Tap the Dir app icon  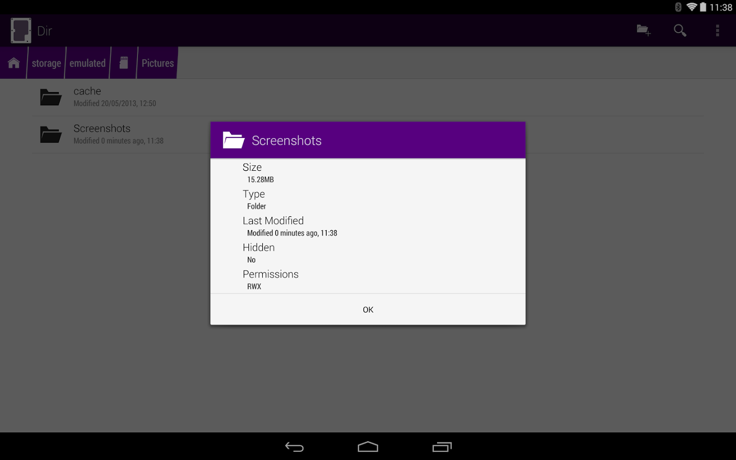[x=21, y=31]
